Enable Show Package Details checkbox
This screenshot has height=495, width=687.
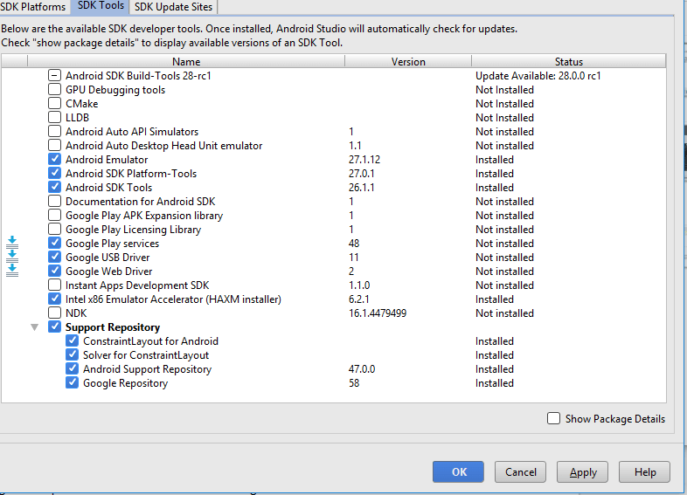pos(553,418)
